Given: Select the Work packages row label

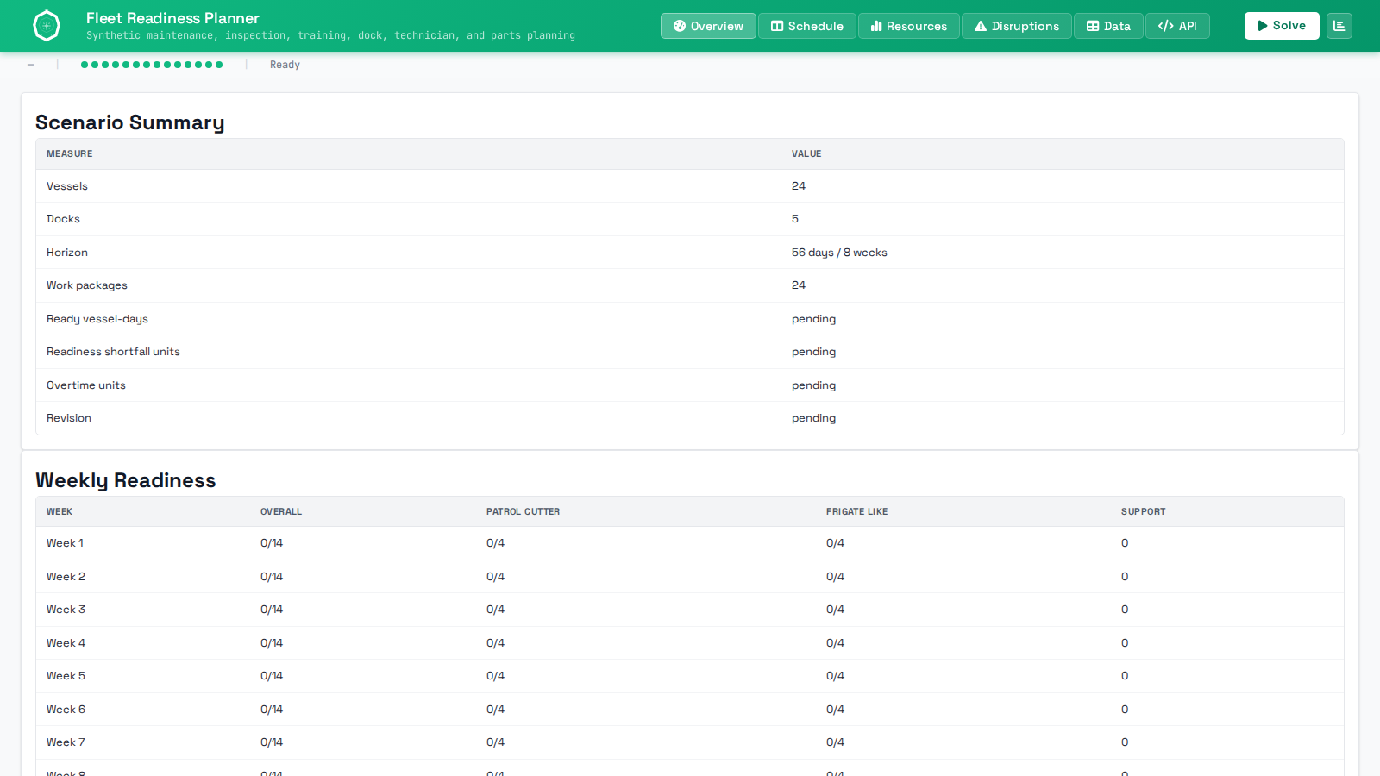Looking at the screenshot, I should click(87, 285).
